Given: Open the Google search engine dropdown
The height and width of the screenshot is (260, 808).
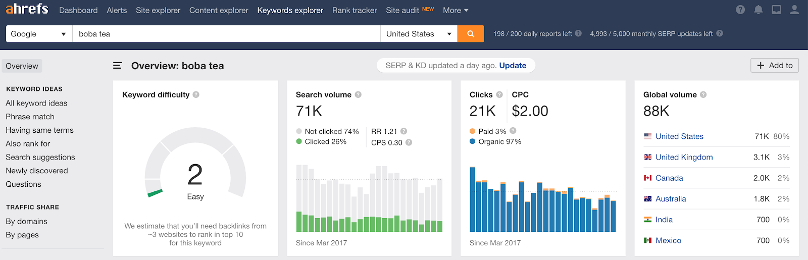Looking at the screenshot, I should point(39,34).
